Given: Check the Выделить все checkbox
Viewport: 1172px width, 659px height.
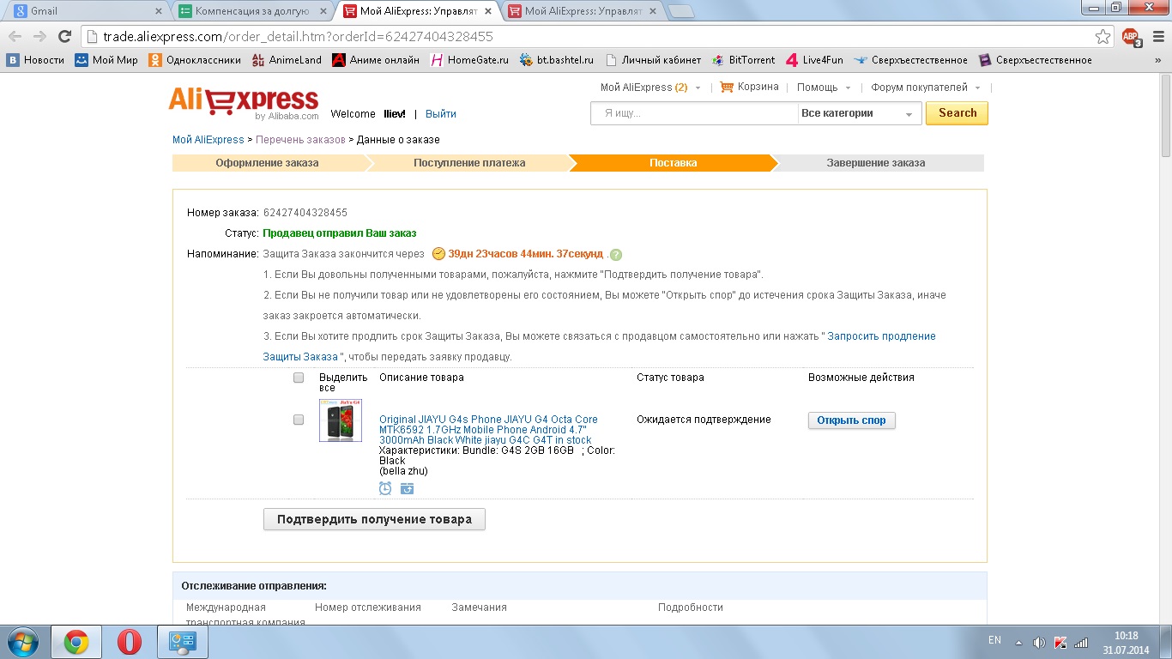Looking at the screenshot, I should (x=299, y=378).
